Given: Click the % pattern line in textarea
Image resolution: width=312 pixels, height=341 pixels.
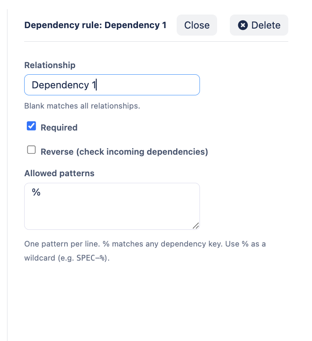Looking at the screenshot, I should tap(36, 192).
